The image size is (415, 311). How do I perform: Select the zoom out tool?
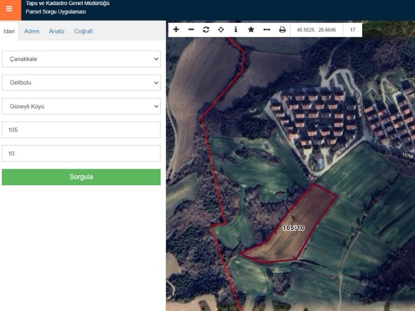click(x=191, y=30)
